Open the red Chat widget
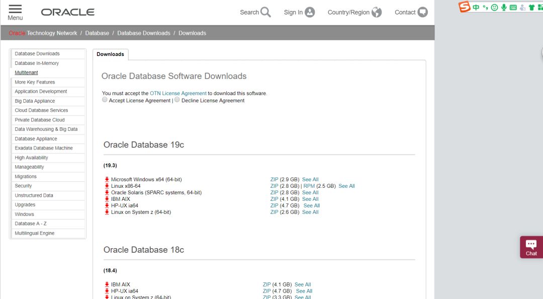Screen dimensions: 543x299 click(x=531, y=247)
